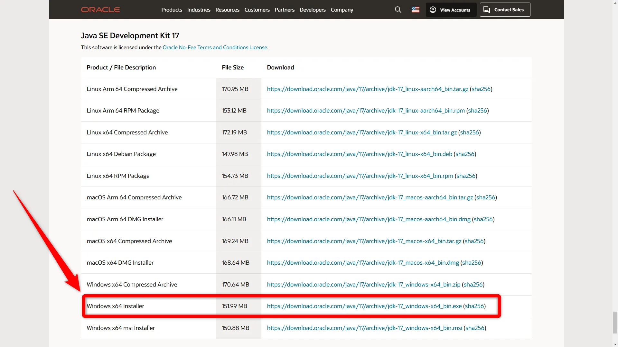
Task: Download jdk-17_linux-x64_bin.rpm link
Action: click(360, 176)
